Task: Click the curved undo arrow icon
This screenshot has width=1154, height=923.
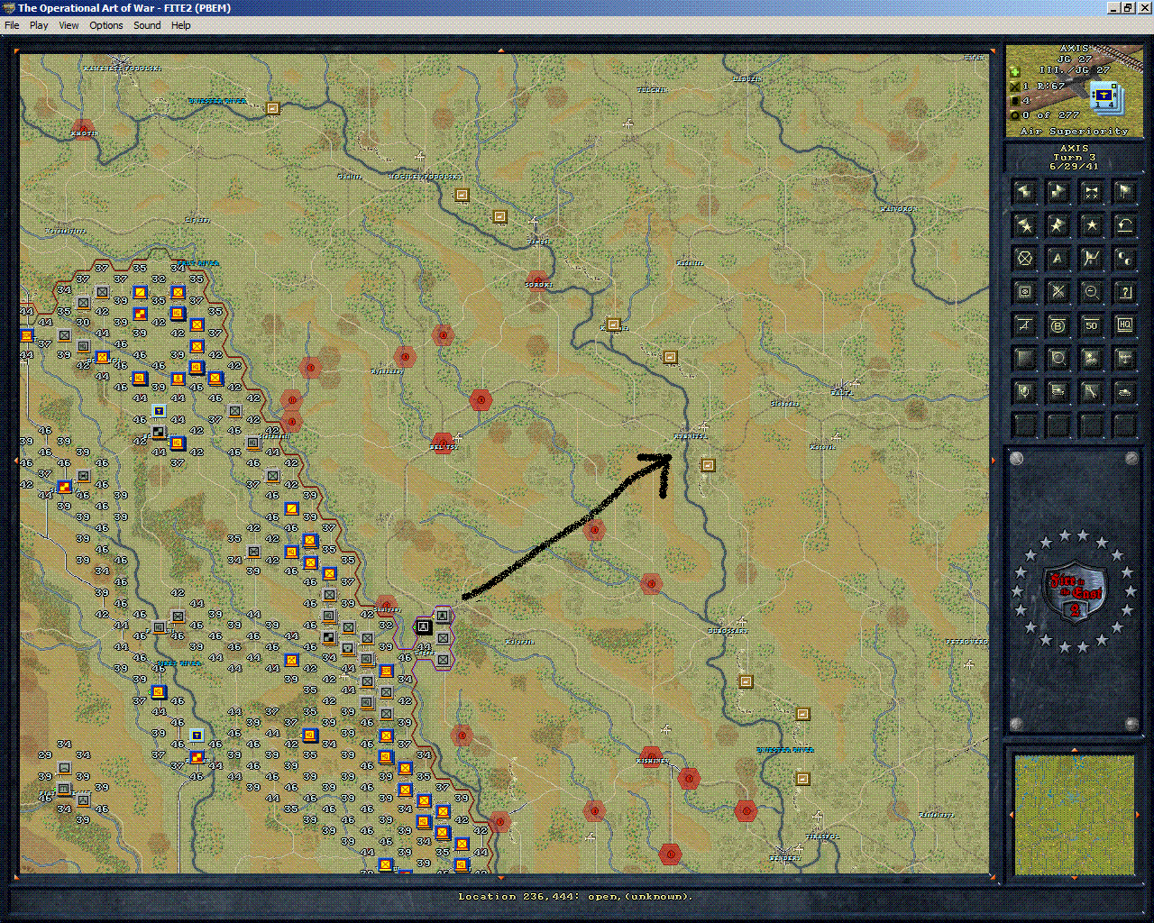Action: click(x=1125, y=224)
